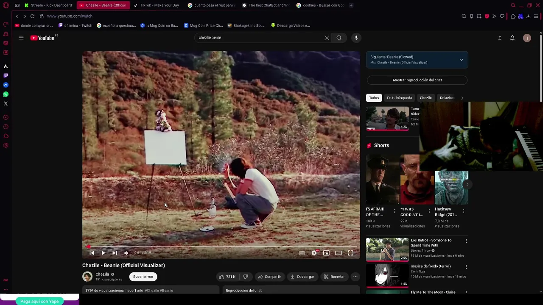This screenshot has height=305, width=543.
Task: Go to the YouTube home logo
Action: [x=42, y=38]
